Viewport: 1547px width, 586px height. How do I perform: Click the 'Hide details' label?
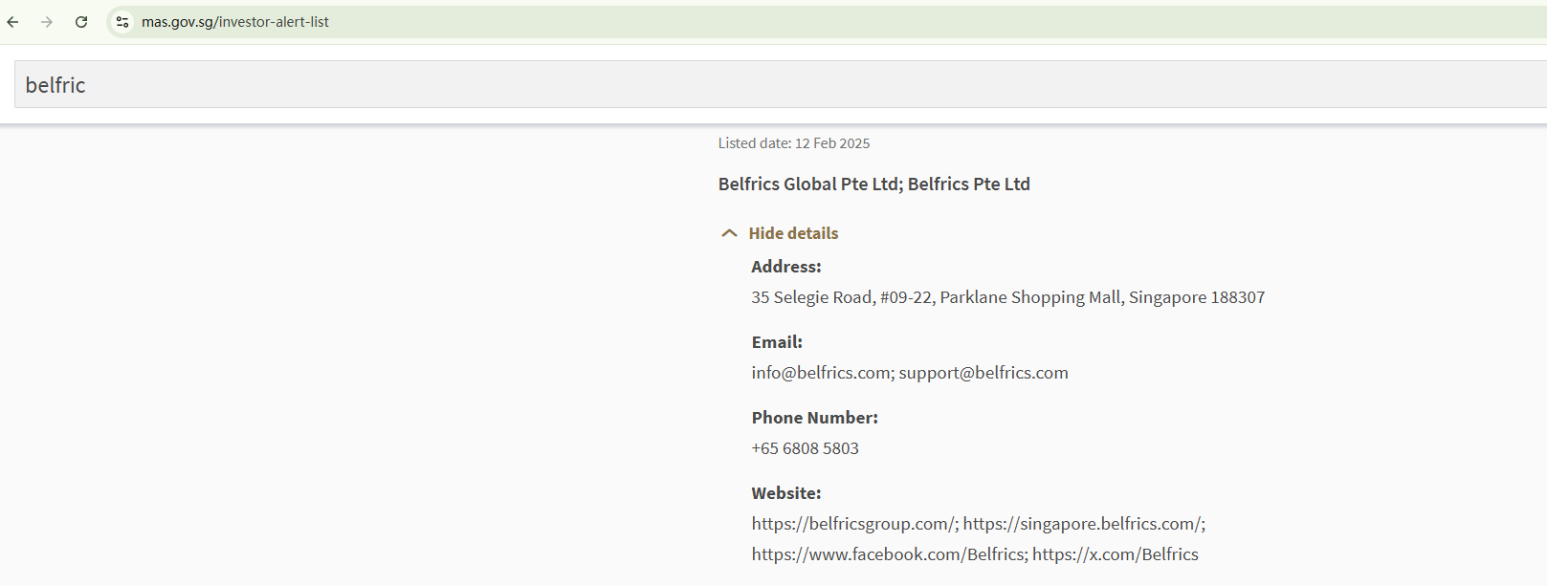point(793,233)
